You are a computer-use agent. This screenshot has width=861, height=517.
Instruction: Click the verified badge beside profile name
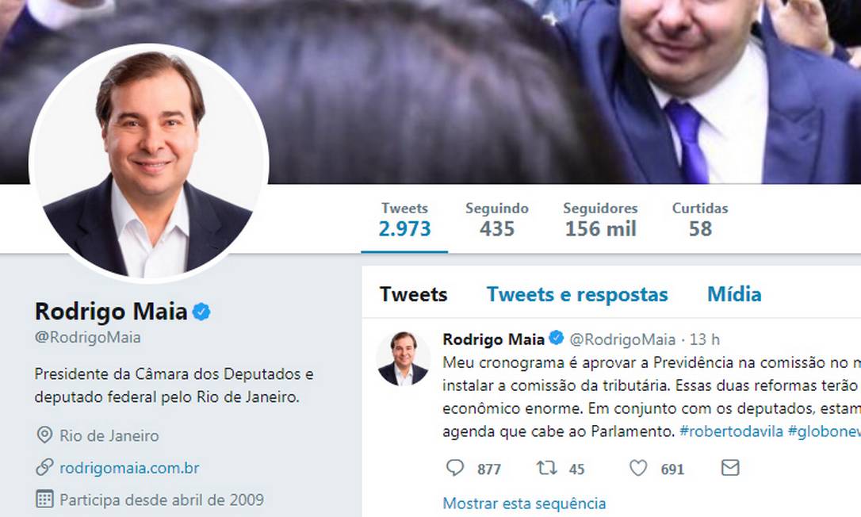[202, 312]
